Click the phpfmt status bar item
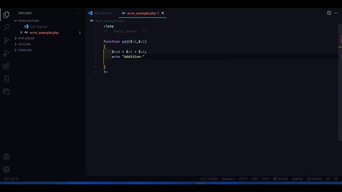This screenshot has height=192, width=342. (x=298, y=179)
